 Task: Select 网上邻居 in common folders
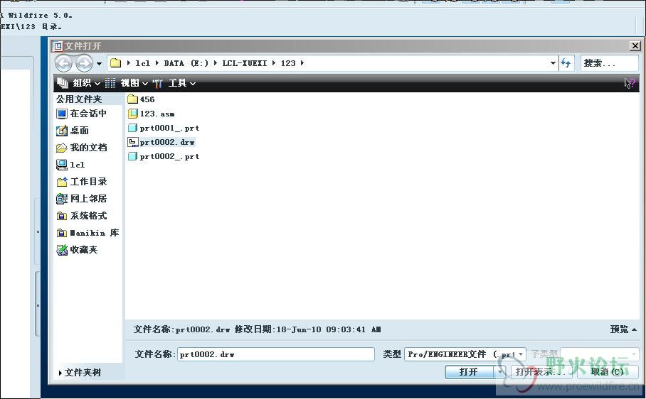pyautogui.click(x=82, y=199)
